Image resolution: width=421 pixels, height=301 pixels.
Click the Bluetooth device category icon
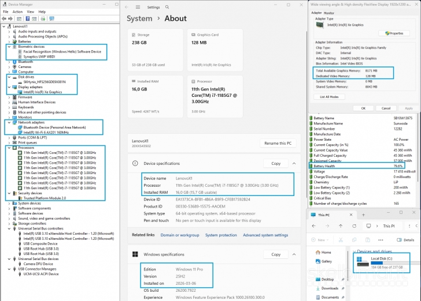point(14,61)
